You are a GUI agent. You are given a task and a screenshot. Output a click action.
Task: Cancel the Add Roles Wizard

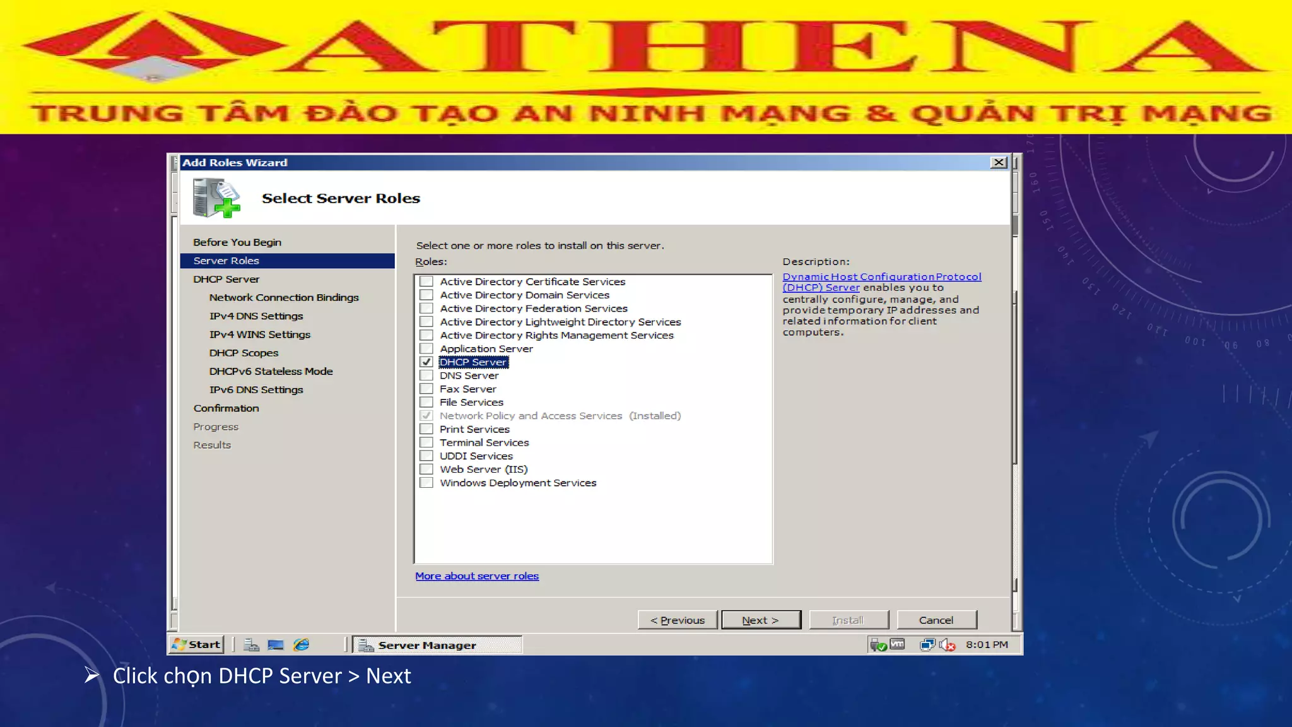[x=936, y=620]
